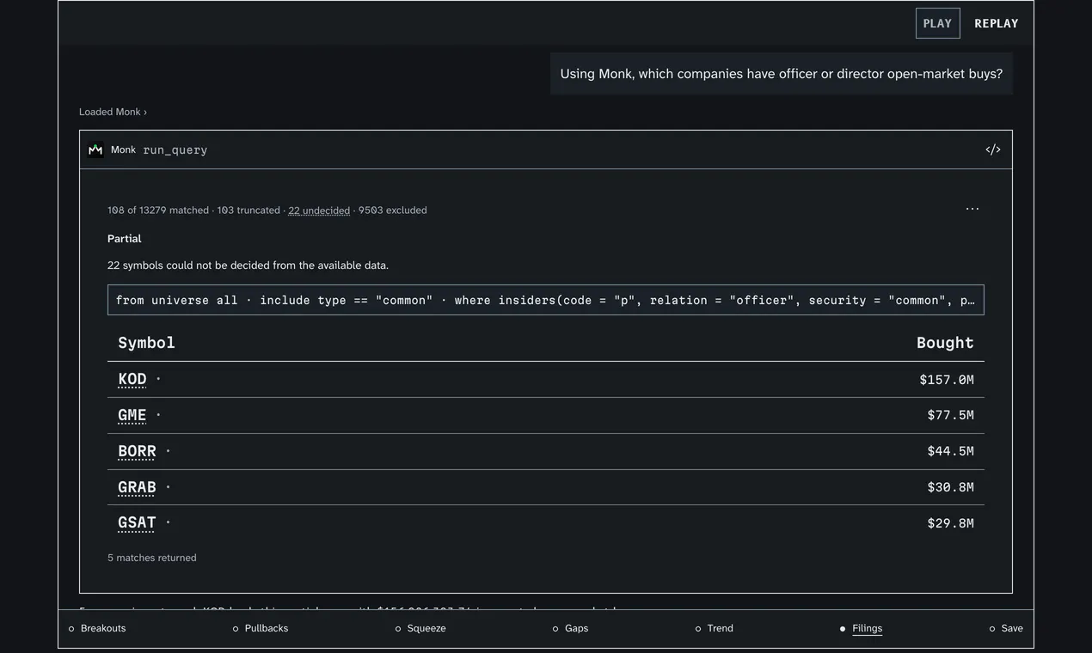1092x653 pixels.
Task: Click the query expression field
Action: (546, 300)
